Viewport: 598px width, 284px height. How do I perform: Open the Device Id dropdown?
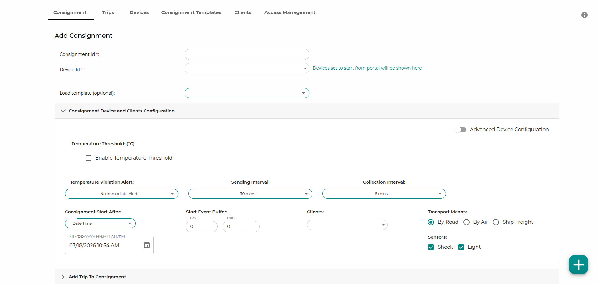(x=247, y=68)
